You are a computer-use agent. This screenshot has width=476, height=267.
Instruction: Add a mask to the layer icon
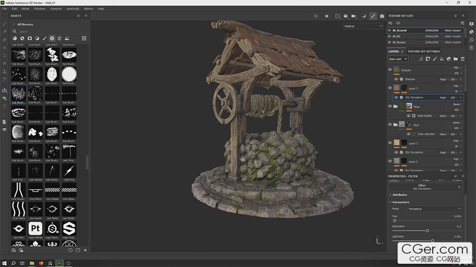point(428,59)
